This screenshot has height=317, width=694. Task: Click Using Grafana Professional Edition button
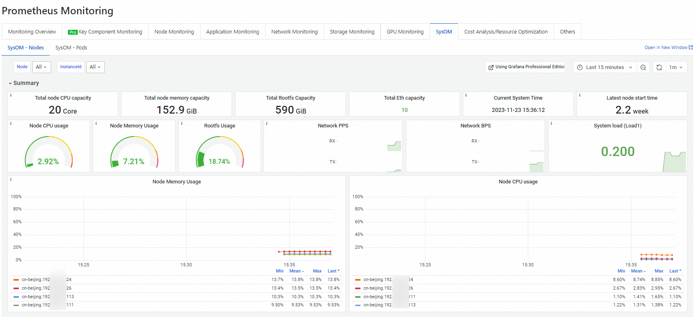(x=526, y=67)
